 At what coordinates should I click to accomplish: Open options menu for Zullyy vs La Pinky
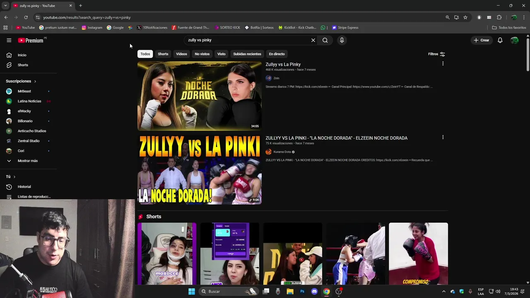(443, 64)
